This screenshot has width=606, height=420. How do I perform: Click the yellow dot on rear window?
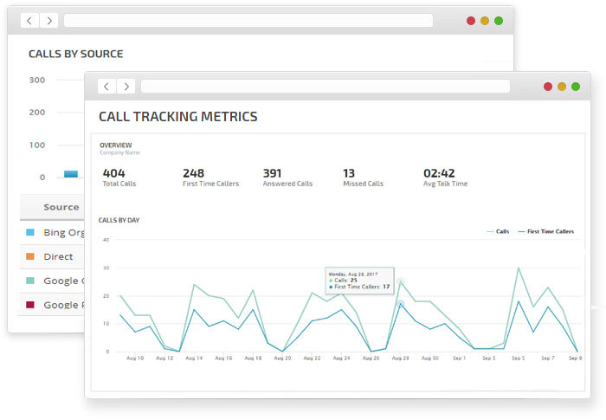485,20
